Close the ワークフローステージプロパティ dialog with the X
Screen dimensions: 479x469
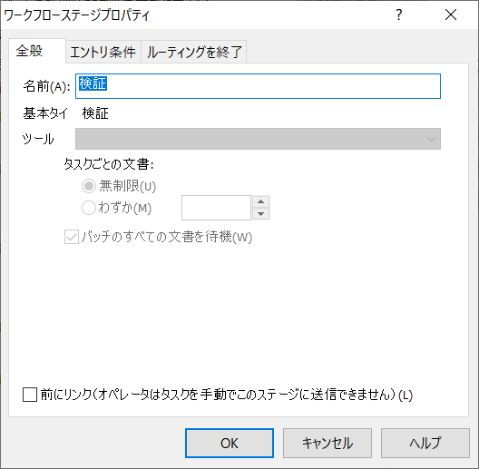click(451, 15)
